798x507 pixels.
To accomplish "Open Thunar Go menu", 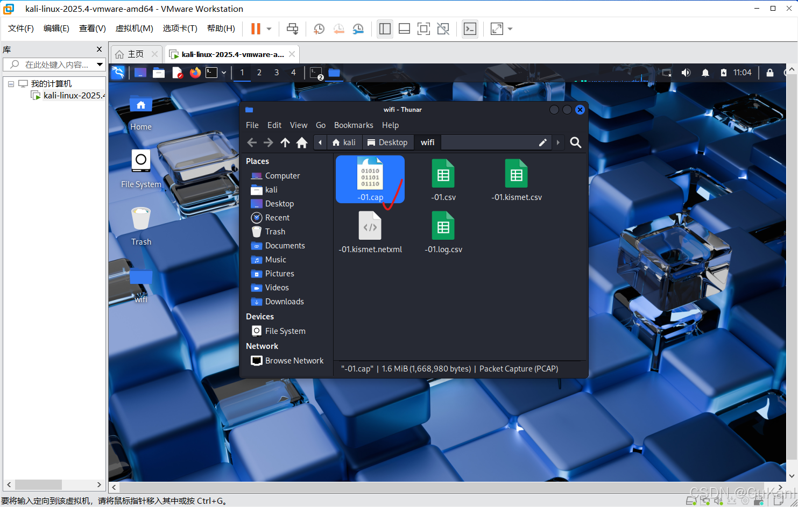I will click(x=321, y=125).
